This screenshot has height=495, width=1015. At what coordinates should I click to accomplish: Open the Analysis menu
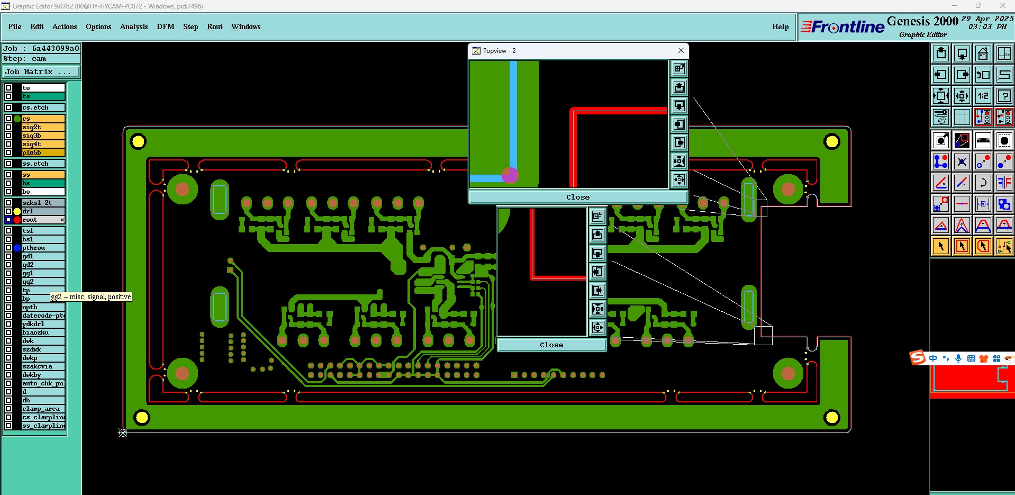134,26
